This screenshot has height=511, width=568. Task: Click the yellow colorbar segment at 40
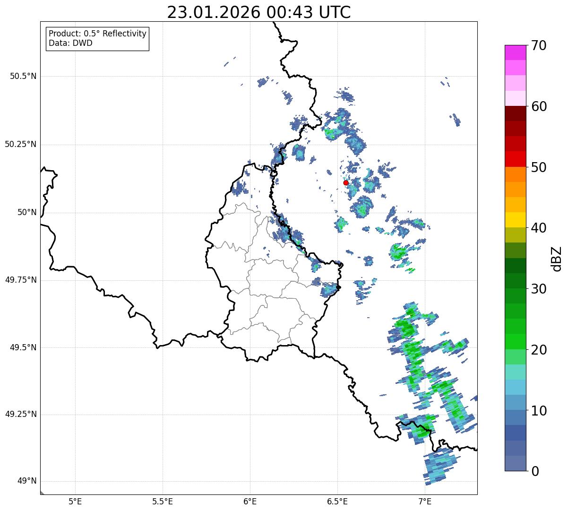[x=516, y=220]
